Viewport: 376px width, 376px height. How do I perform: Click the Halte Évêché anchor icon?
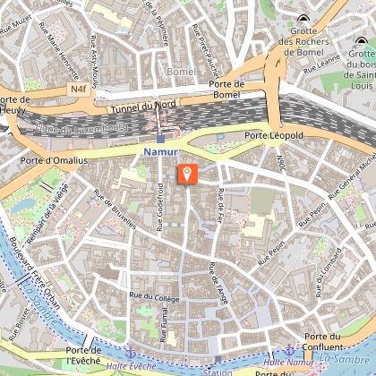(131, 353)
